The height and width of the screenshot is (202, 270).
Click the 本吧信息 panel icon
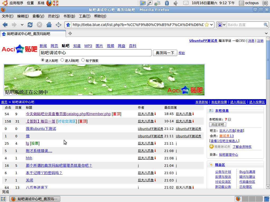pyautogui.click(x=211, y=111)
